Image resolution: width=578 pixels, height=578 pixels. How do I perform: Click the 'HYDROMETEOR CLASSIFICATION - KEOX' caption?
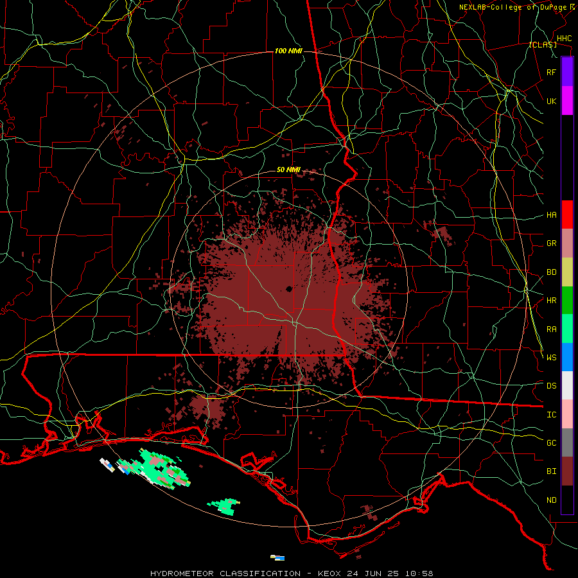point(245,574)
